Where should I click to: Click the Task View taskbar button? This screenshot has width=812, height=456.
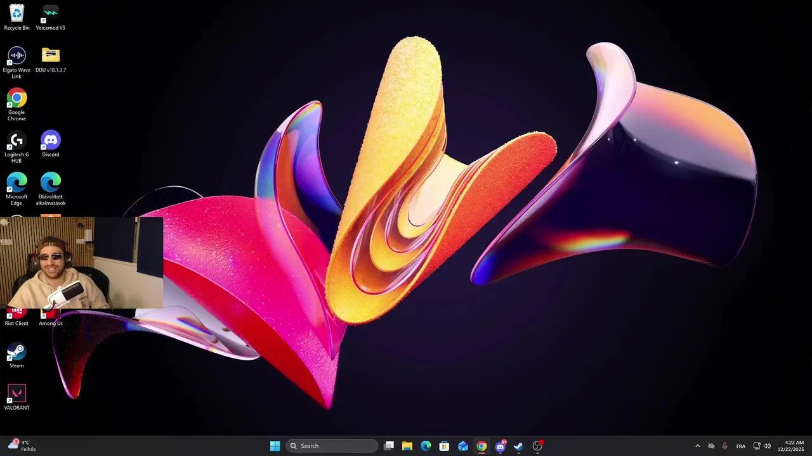pos(389,446)
